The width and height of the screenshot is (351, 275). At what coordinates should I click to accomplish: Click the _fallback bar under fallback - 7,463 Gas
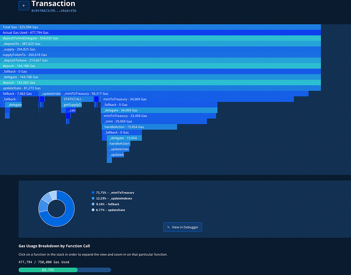11,99
